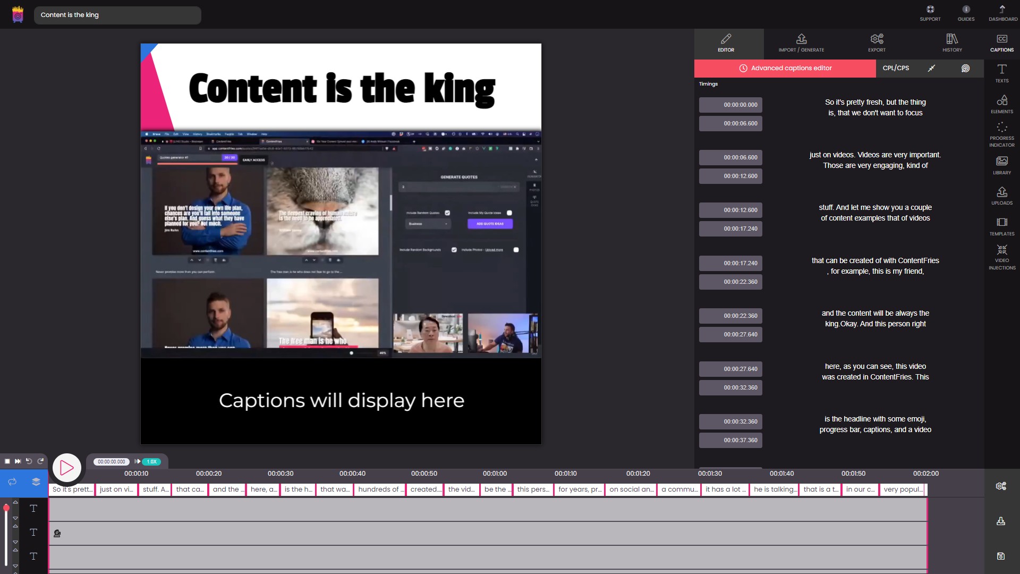
Task: Select the caption segment starting with 'just on vi'
Action: (115, 489)
